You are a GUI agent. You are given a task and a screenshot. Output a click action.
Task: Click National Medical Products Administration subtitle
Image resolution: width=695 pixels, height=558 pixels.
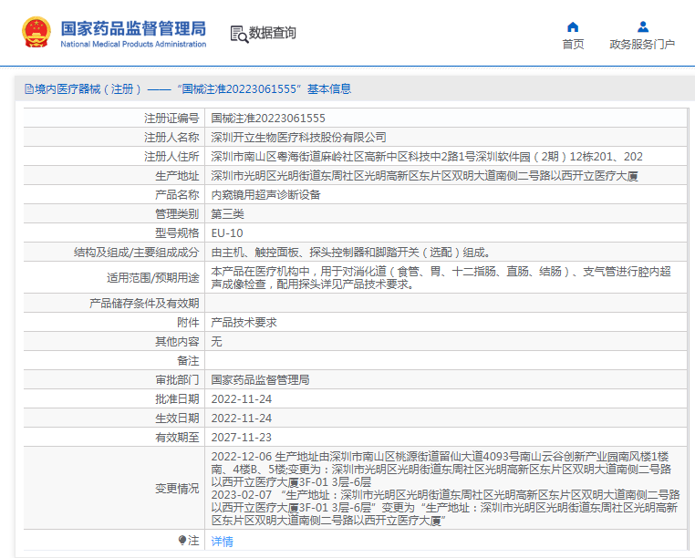click(x=133, y=44)
